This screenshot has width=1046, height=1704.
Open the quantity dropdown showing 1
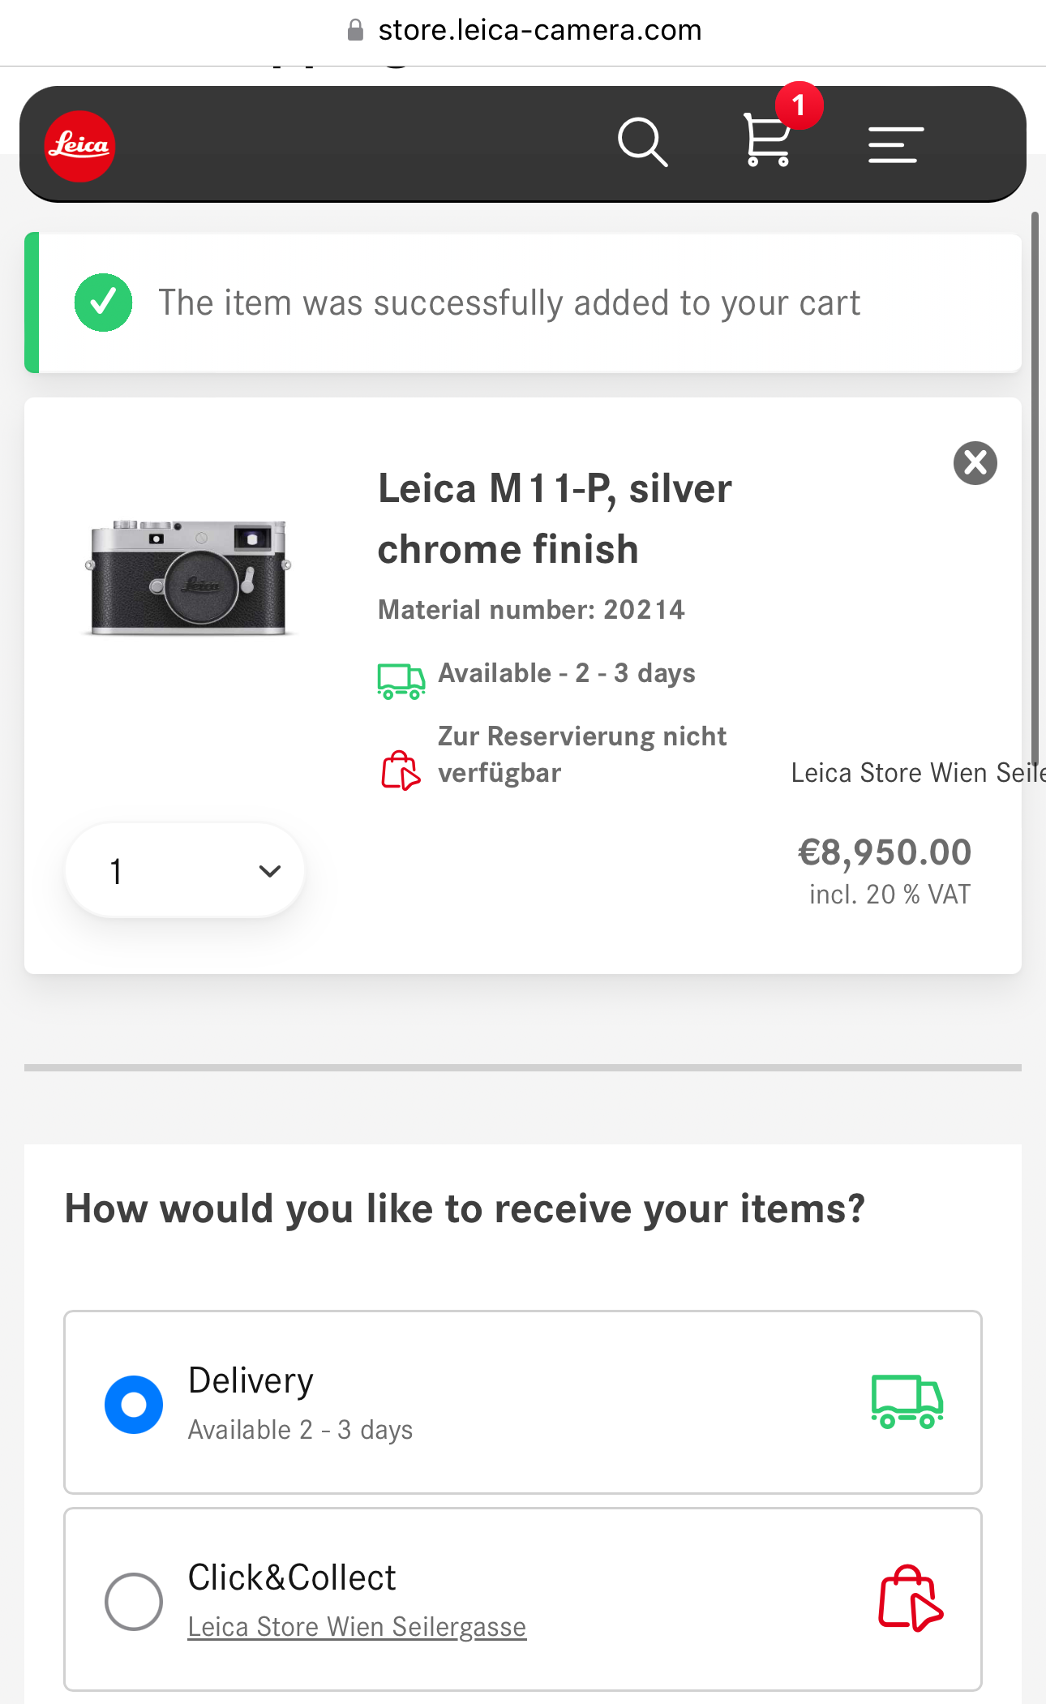pyautogui.click(x=185, y=870)
